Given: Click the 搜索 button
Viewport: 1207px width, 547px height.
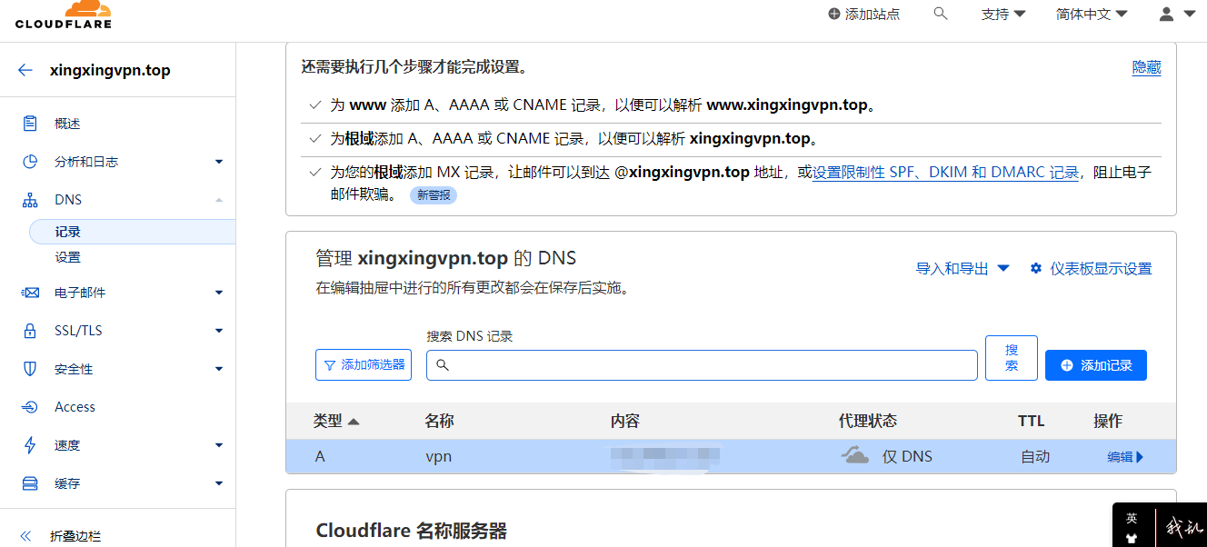Looking at the screenshot, I should 1012,358.
